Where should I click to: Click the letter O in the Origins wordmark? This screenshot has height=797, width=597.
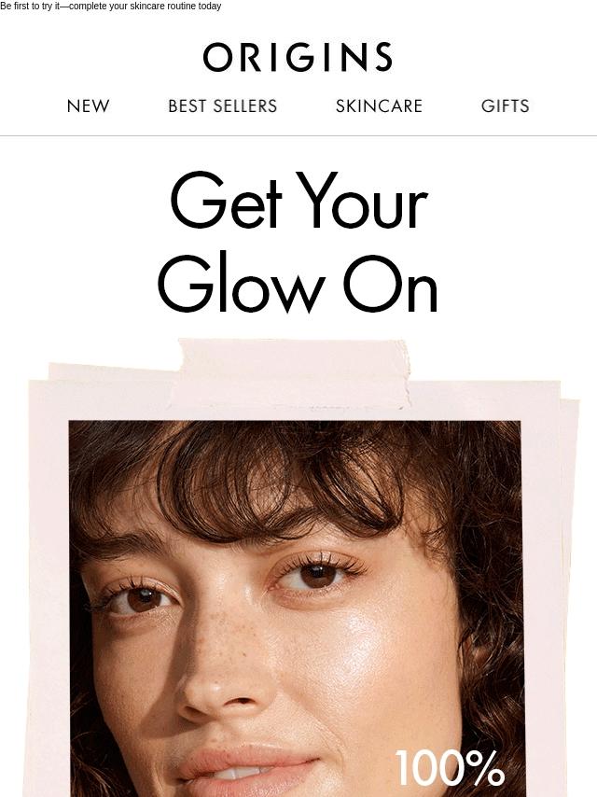click(x=217, y=57)
